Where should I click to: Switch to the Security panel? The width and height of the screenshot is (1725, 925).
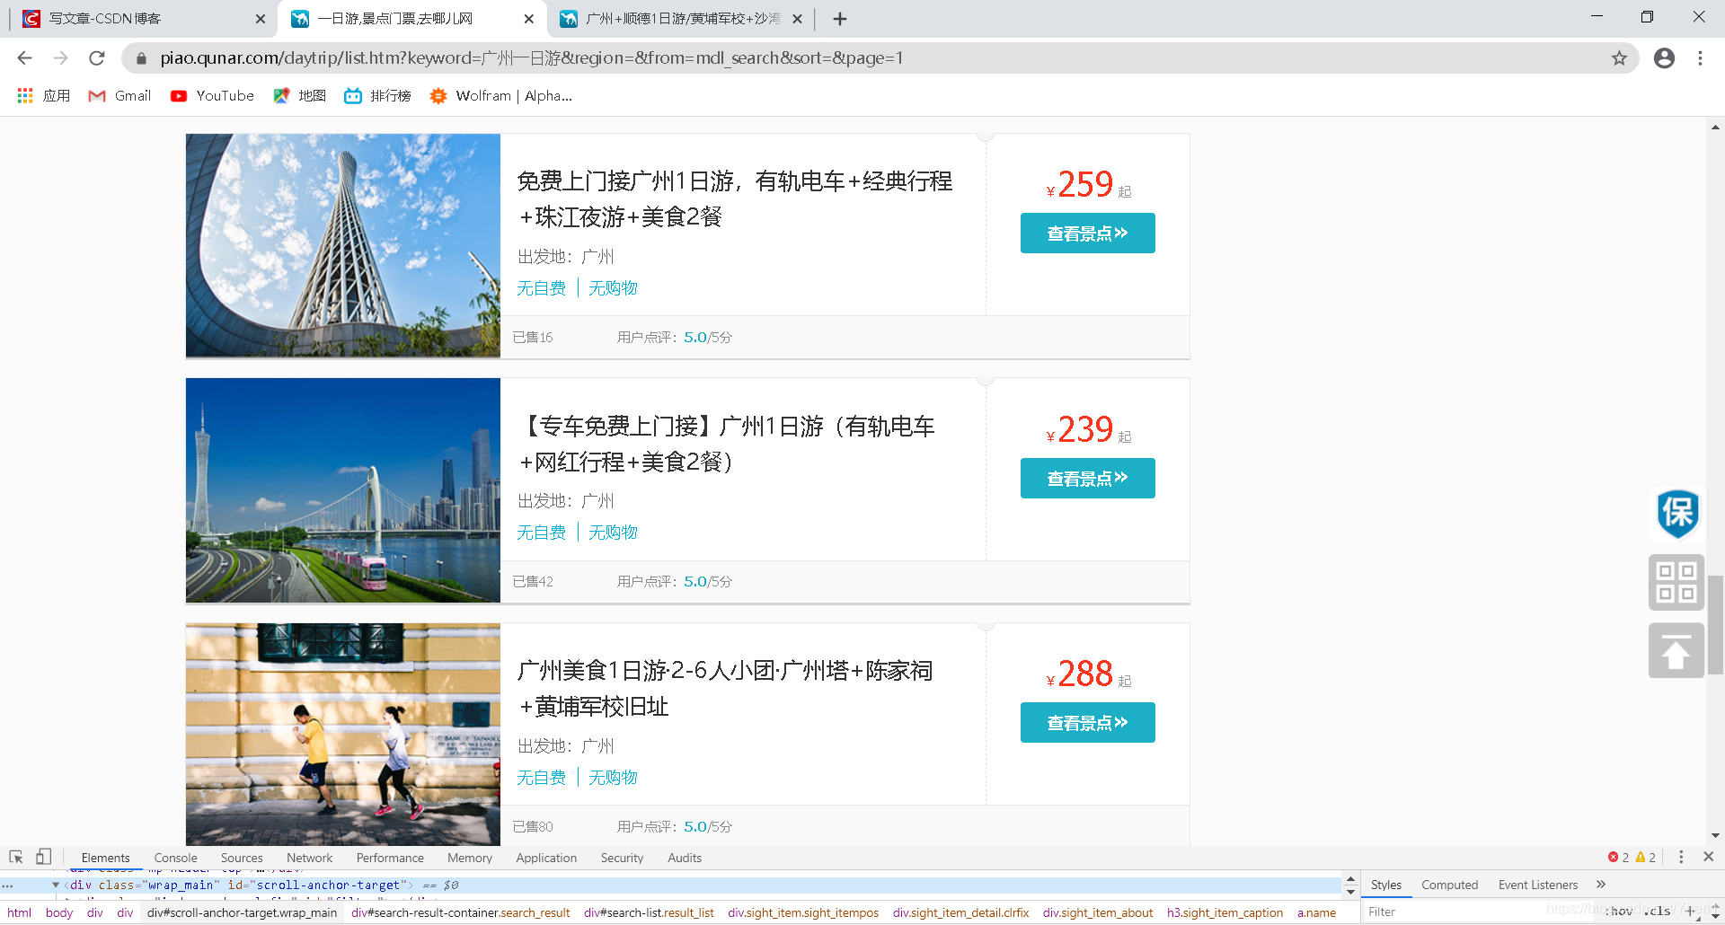click(622, 859)
